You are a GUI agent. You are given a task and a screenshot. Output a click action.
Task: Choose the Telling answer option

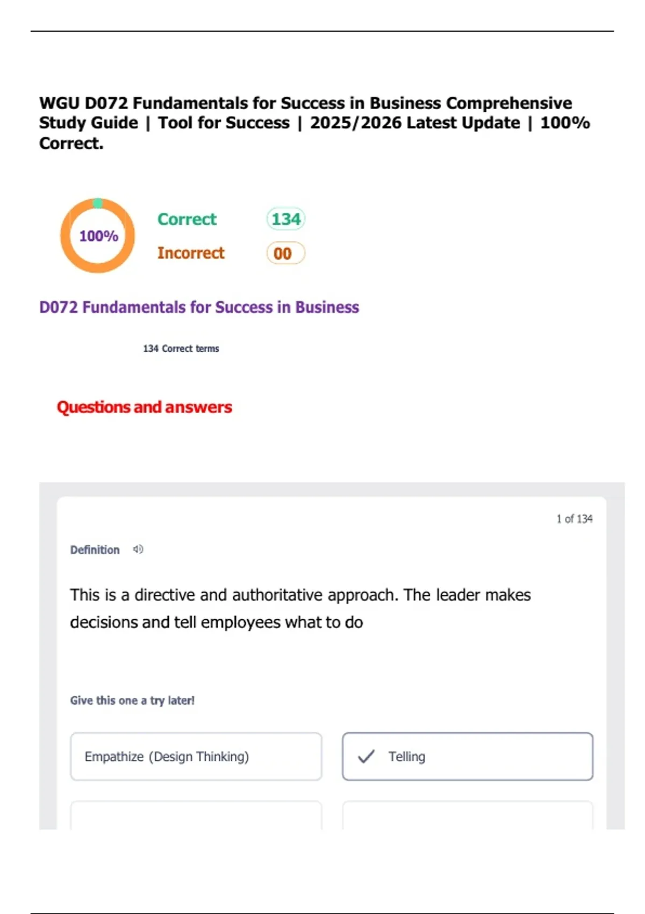click(468, 756)
